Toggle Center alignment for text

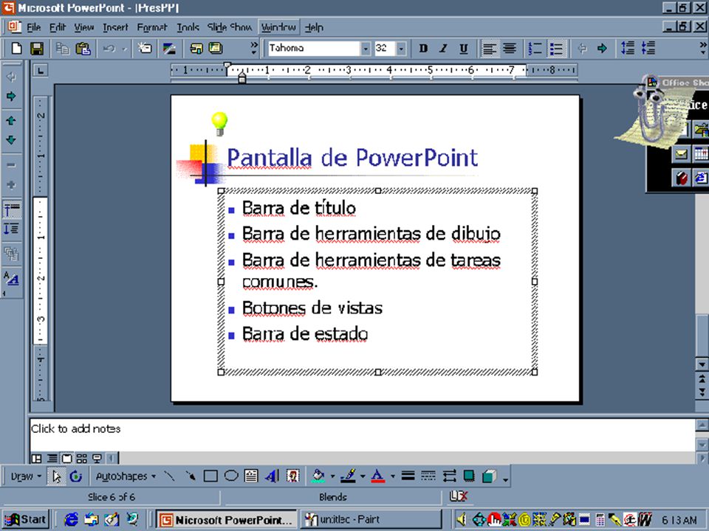tap(509, 49)
